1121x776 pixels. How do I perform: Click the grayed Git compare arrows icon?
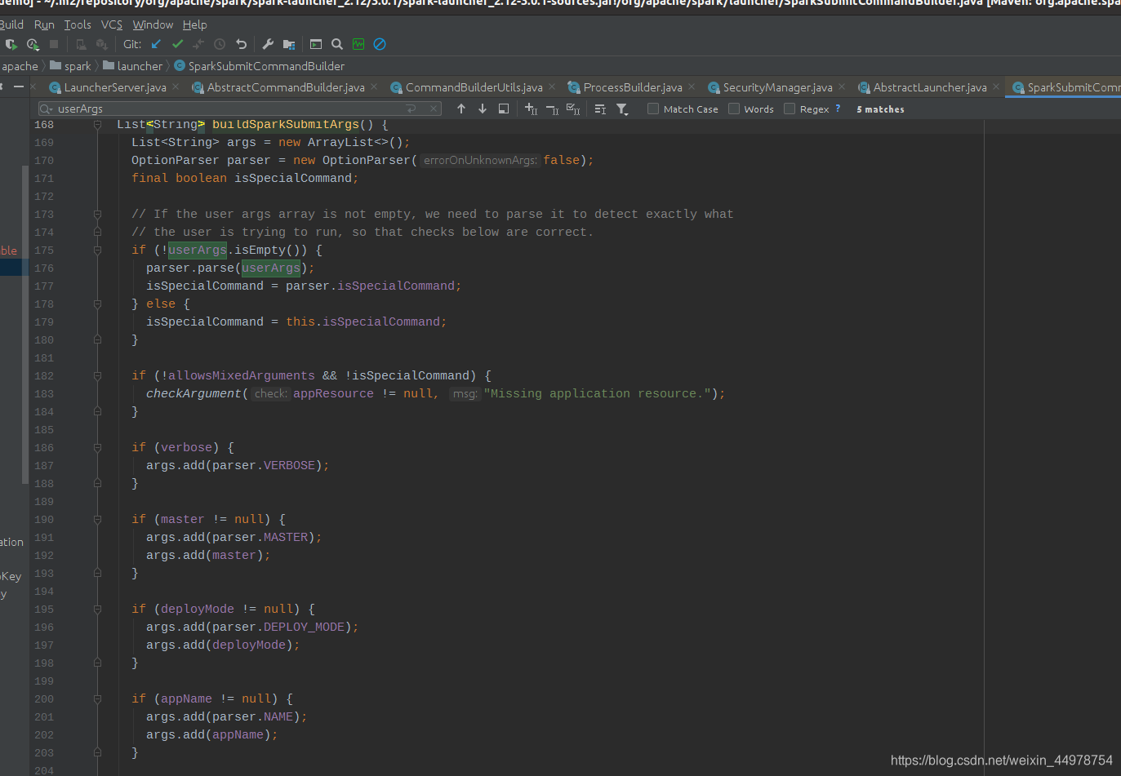(198, 44)
